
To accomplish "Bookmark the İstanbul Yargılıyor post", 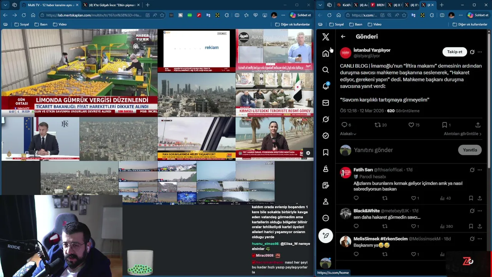I will (x=446, y=125).
